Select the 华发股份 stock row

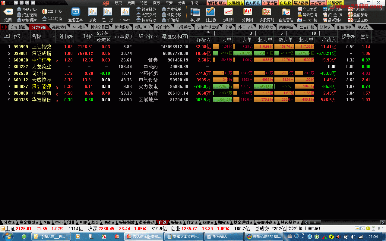pyautogui.click(x=186, y=100)
